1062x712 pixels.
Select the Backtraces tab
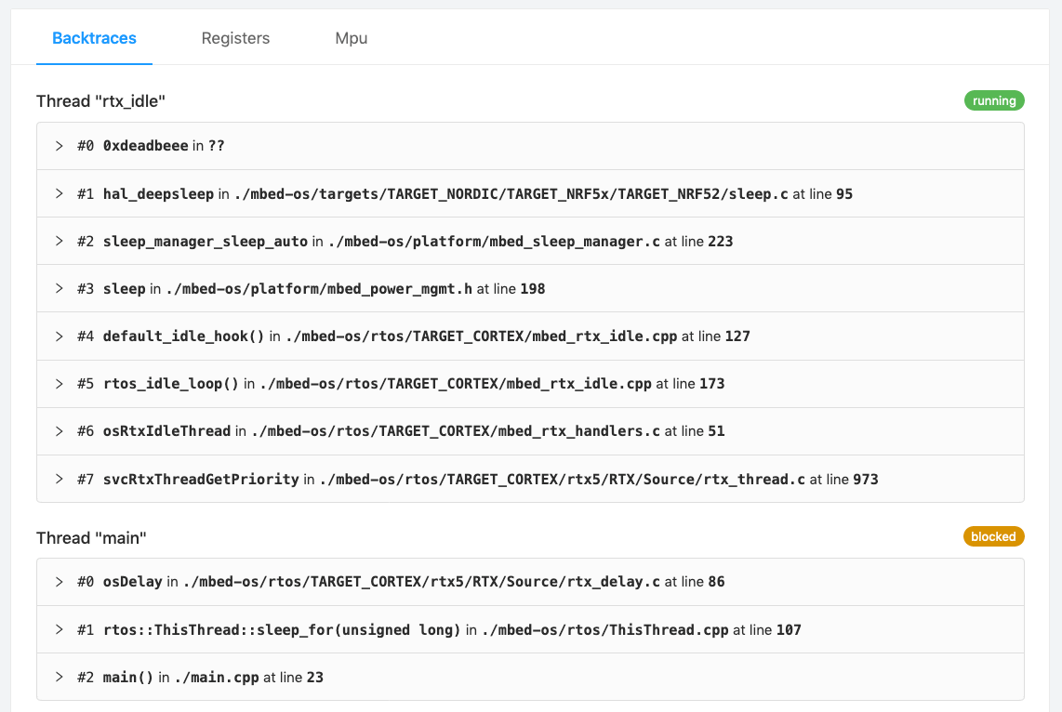(x=94, y=38)
